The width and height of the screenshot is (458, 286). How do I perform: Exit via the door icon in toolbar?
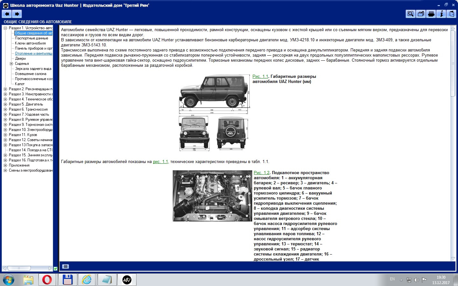coord(451,14)
